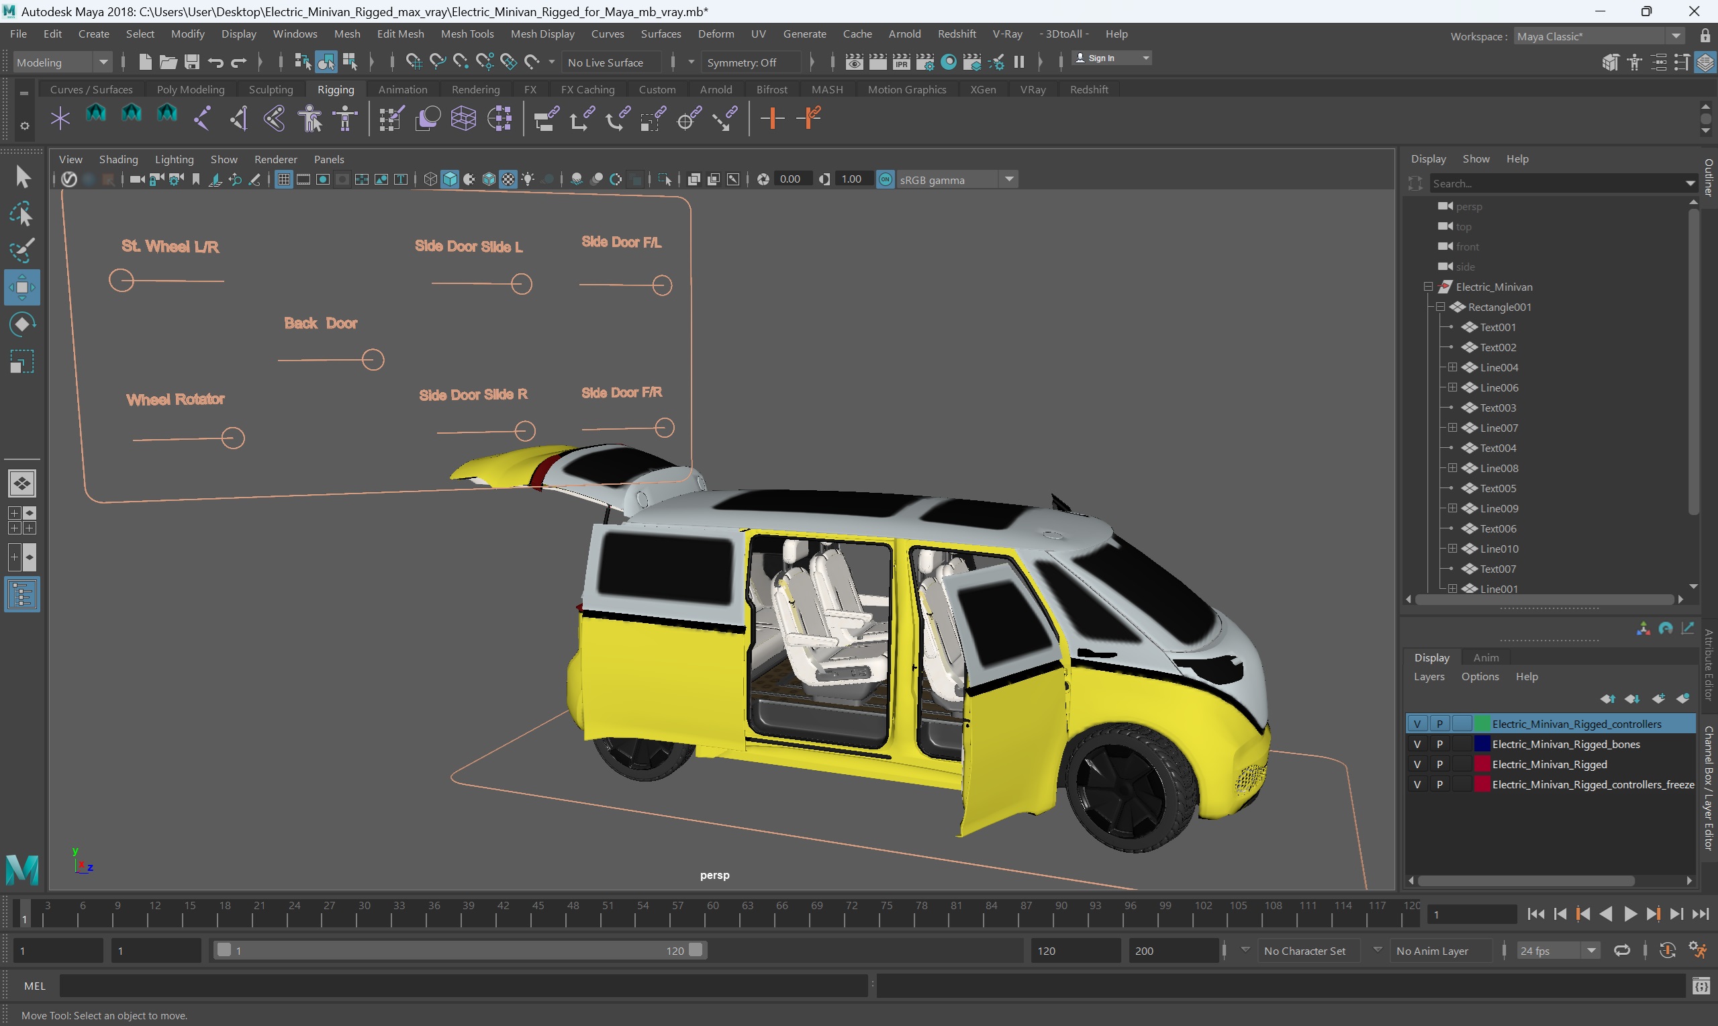Click the Create Joints shelf icon
The height and width of the screenshot is (1026, 1718).
pos(203,118)
